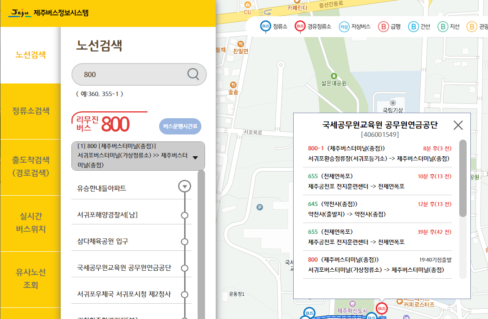
Task: Click the 관광 yellow B legend icon
Action: (471, 27)
